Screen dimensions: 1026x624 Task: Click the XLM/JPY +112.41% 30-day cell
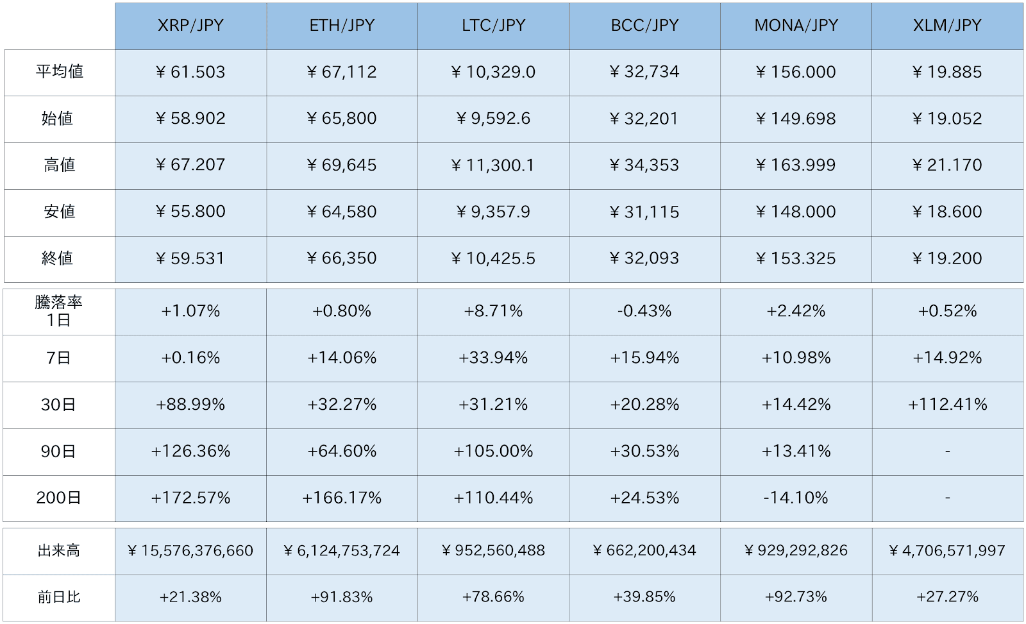pyautogui.click(x=947, y=405)
